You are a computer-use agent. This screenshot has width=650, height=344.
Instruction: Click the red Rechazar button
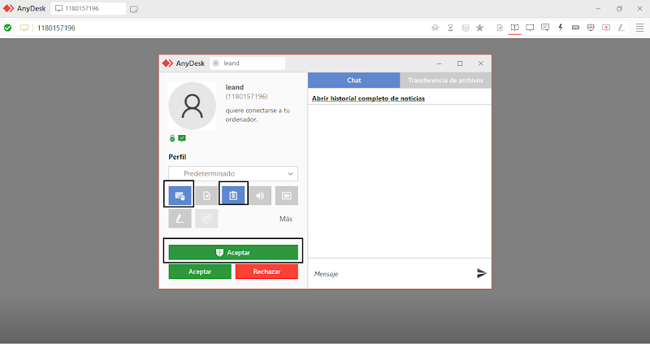266,272
